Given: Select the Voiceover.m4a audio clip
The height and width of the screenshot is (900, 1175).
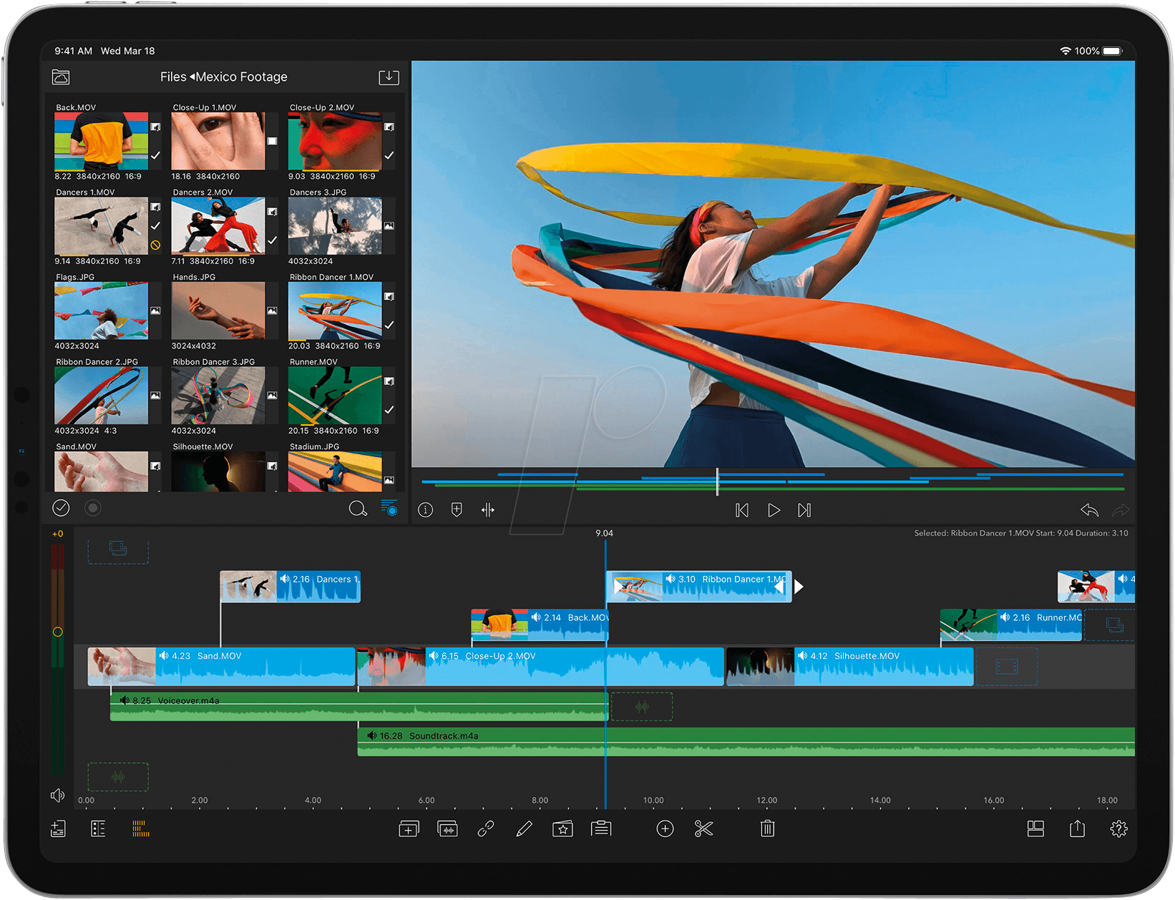Looking at the screenshot, I should click(359, 706).
